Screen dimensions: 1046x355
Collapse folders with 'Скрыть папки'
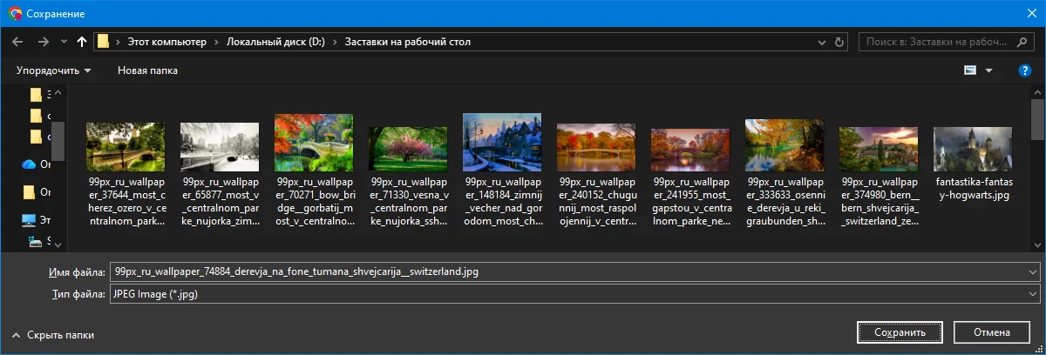[x=52, y=334]
